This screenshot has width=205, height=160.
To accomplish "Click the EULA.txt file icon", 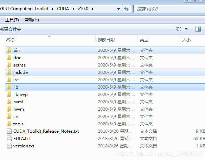I will pos(9,138).
